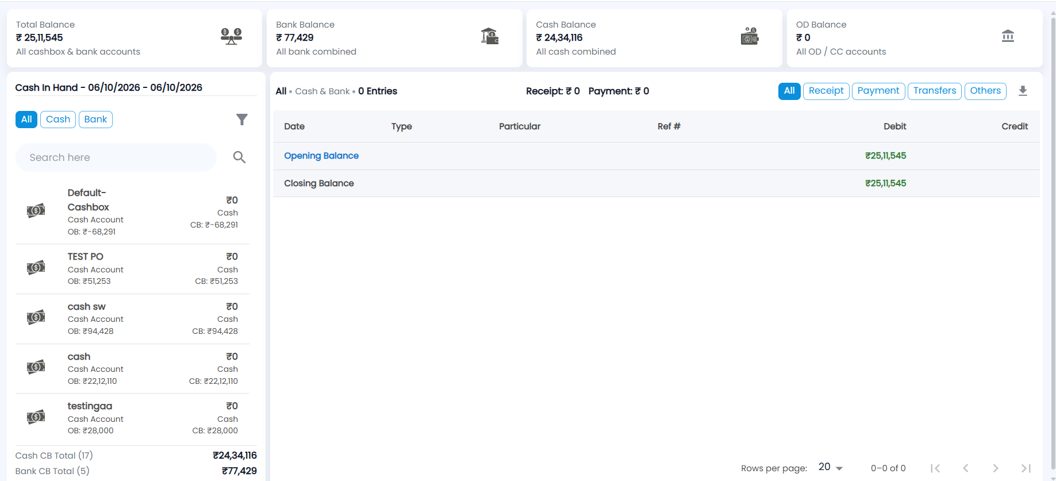Click the Particular column header

[520, 126]
